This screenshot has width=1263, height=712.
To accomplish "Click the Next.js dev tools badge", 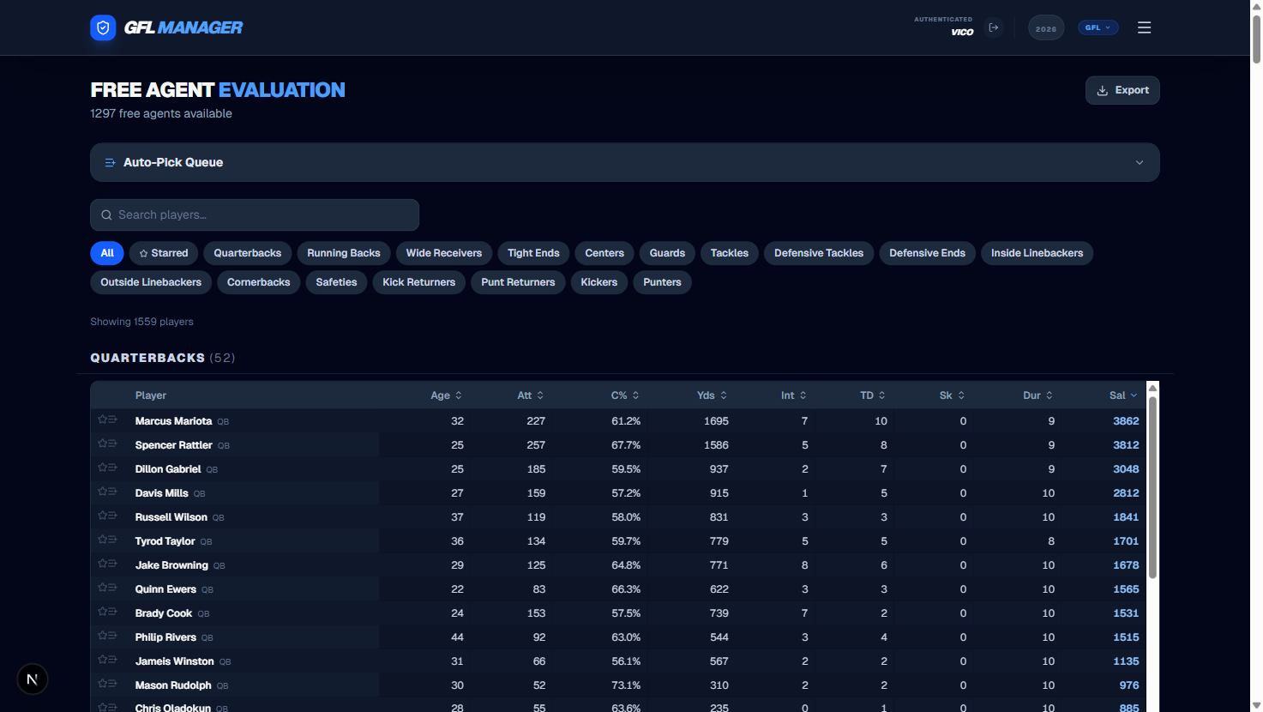I will 33,679.
